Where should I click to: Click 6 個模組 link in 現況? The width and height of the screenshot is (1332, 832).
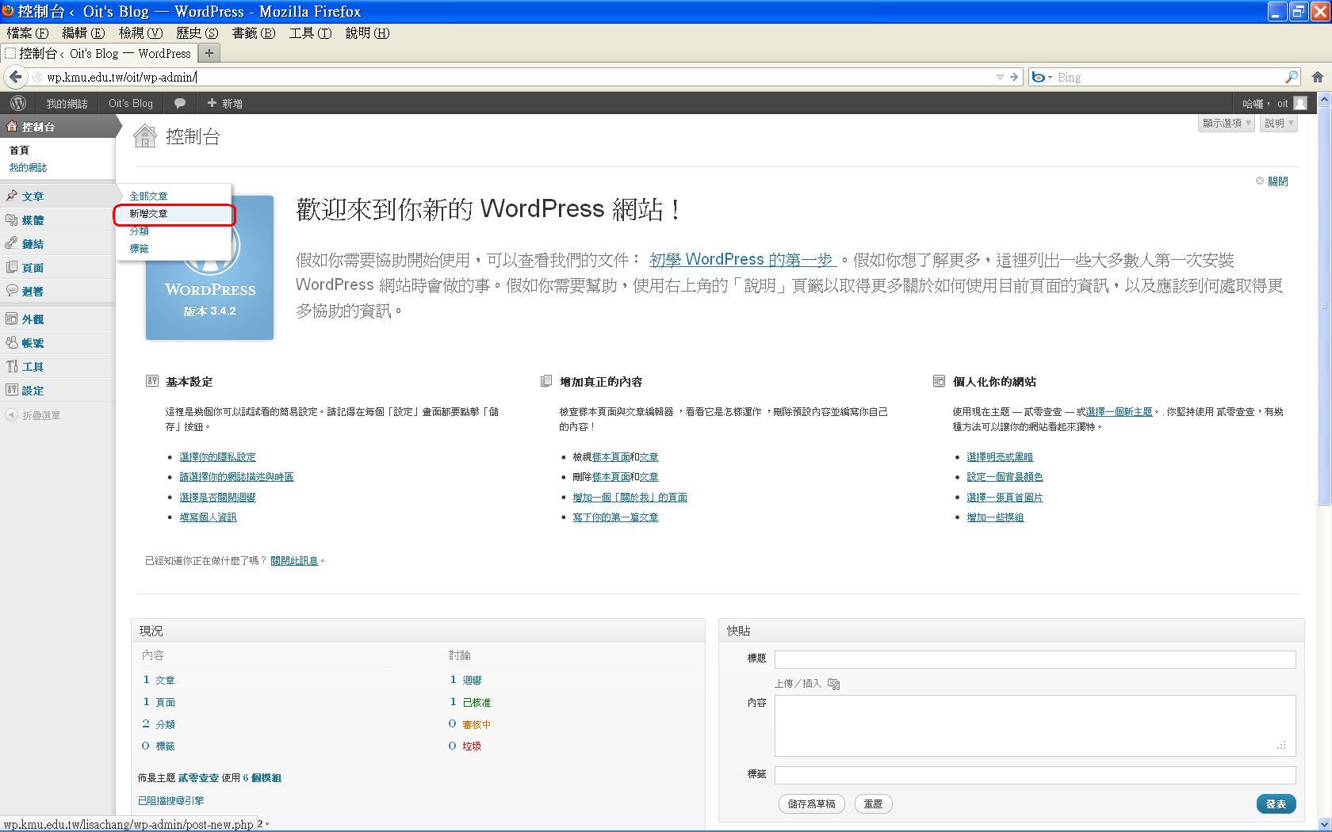(262, 778)
